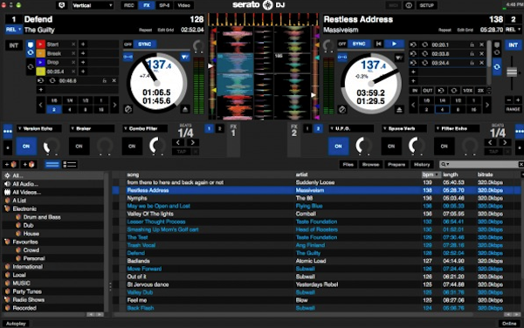Toggle keylock on deck 2
The image size is (524, 328).
click(341, 57)
